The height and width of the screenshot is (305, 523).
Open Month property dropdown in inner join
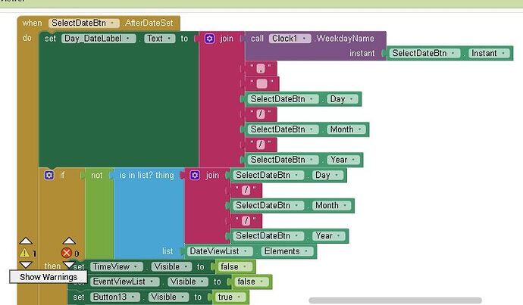pos(331,205)
